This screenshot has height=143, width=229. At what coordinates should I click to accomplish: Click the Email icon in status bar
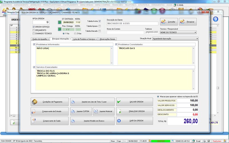pyautogui.click(x=194, y=141)
